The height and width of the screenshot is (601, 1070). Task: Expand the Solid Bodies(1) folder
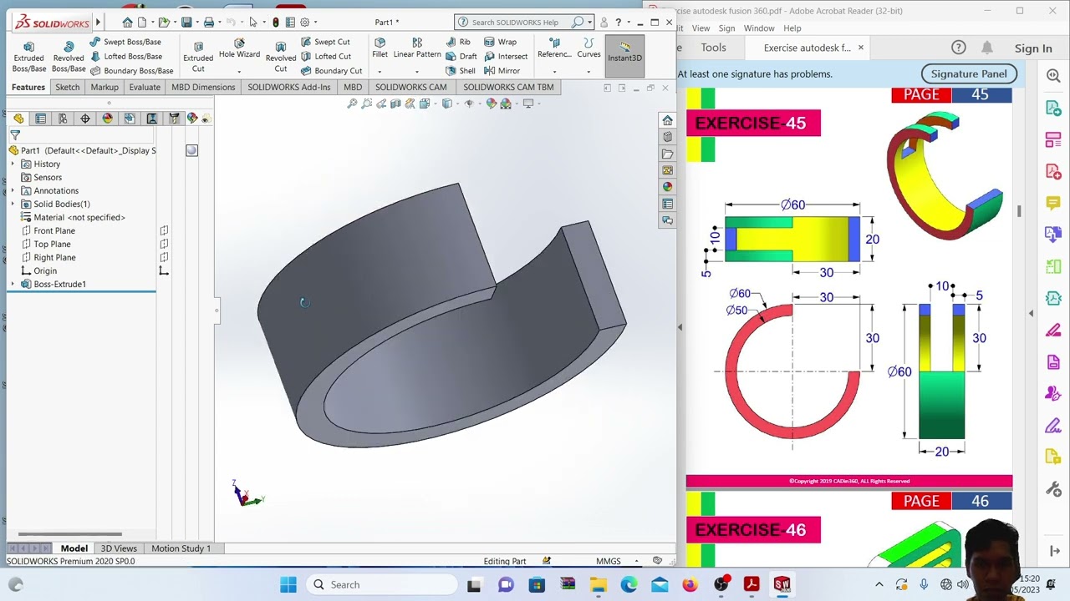pyautogui.click(x=13, y=204)
